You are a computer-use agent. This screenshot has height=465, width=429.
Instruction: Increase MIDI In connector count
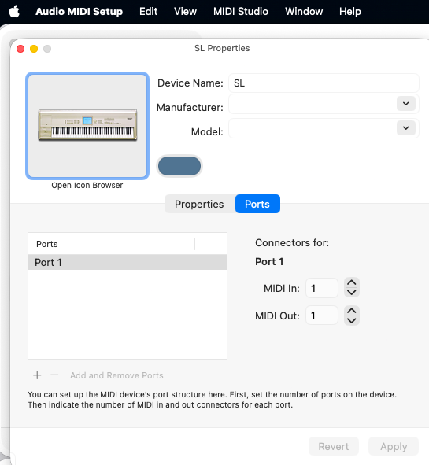[352, 282]
